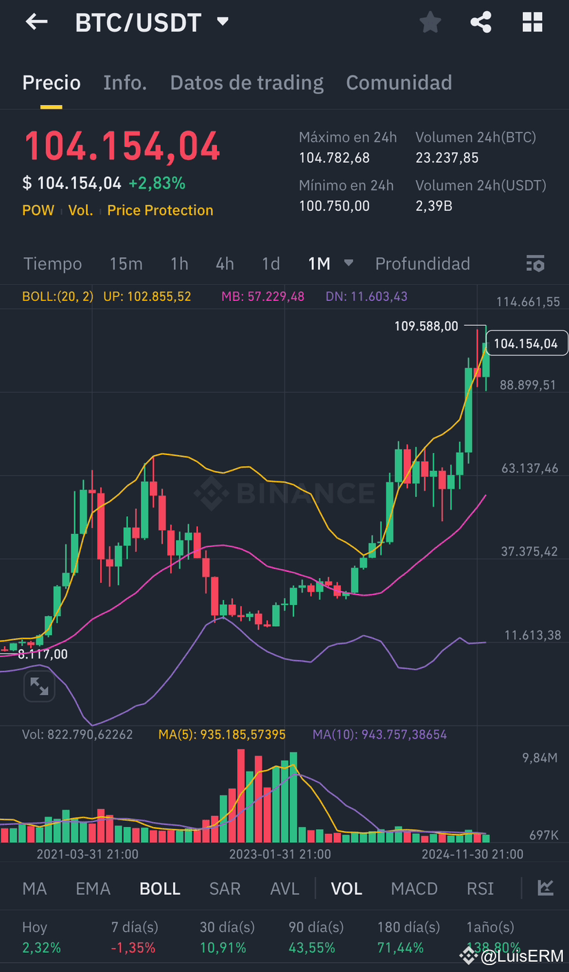
Task: Tap the latest green candlestick on chart
Action: [487, 360]
